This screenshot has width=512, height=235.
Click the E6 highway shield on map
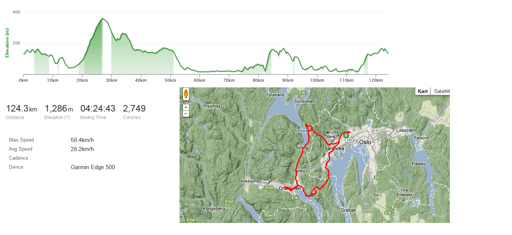point(376,177)
